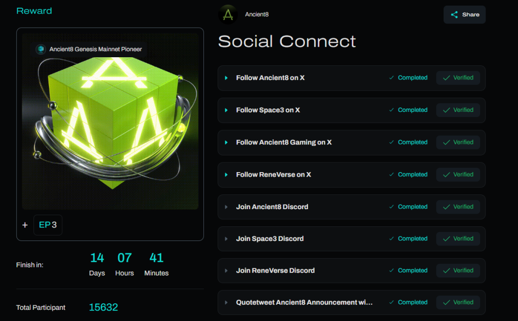Click Verified button for Join Space3 Discord
The image size is (518, 321).
click(458, 238)
